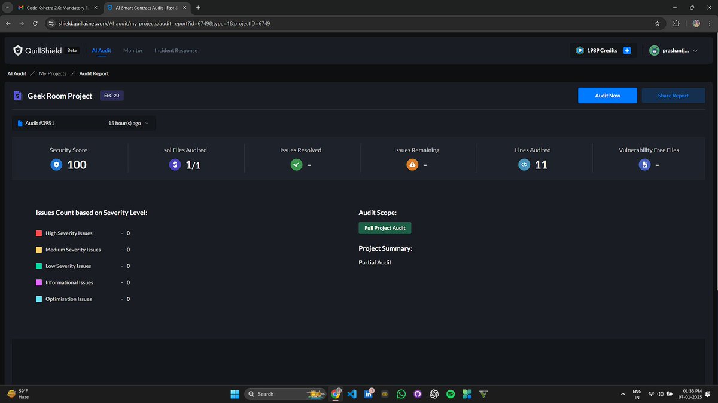This screenshot has height=403, width=718.
Task: Close the AI Smart Contract Audit tab
Action: pos(184,7)
